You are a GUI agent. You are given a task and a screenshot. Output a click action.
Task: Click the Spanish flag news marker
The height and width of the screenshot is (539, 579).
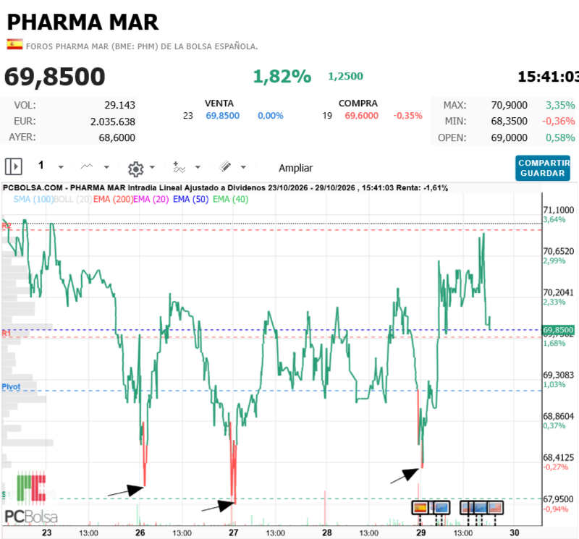420,508
